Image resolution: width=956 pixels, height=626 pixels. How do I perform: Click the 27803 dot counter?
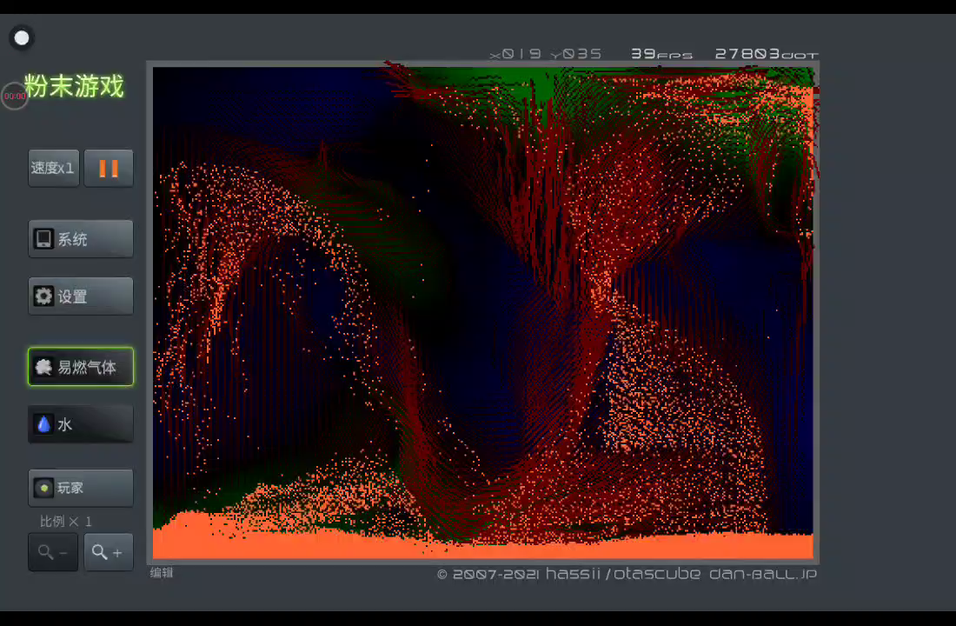coord(766,54)
